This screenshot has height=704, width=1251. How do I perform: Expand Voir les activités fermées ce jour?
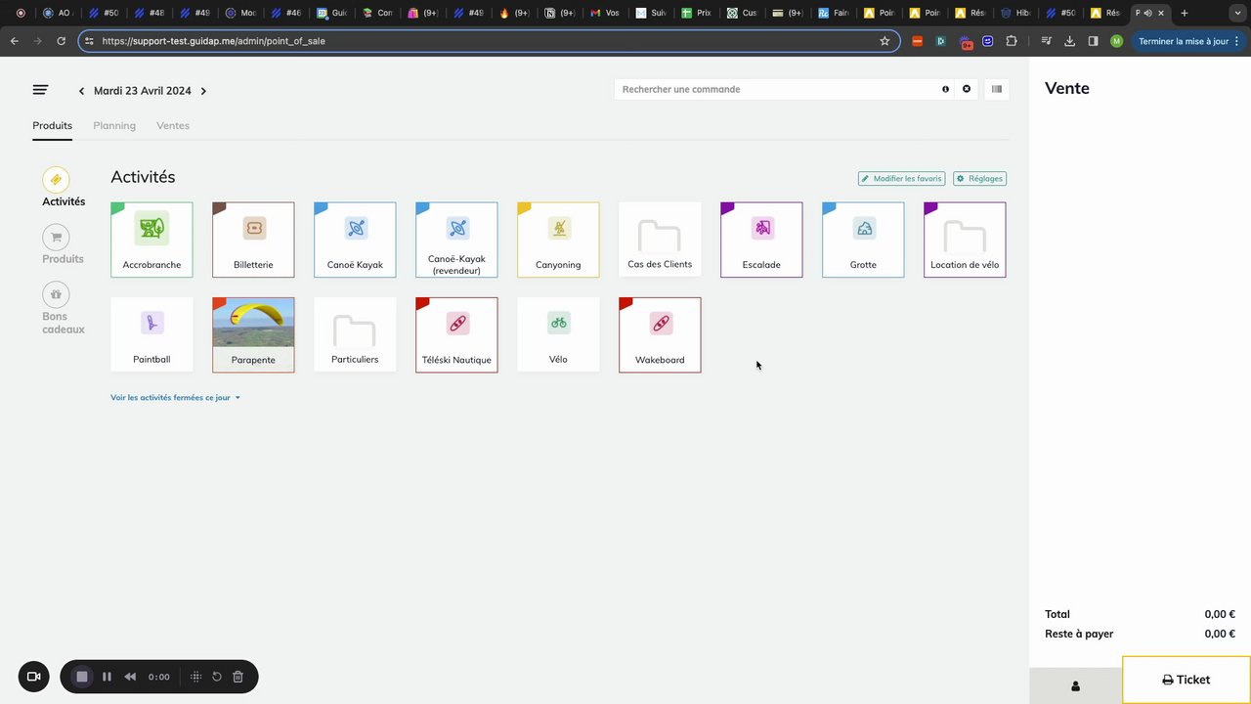point(175,398)
